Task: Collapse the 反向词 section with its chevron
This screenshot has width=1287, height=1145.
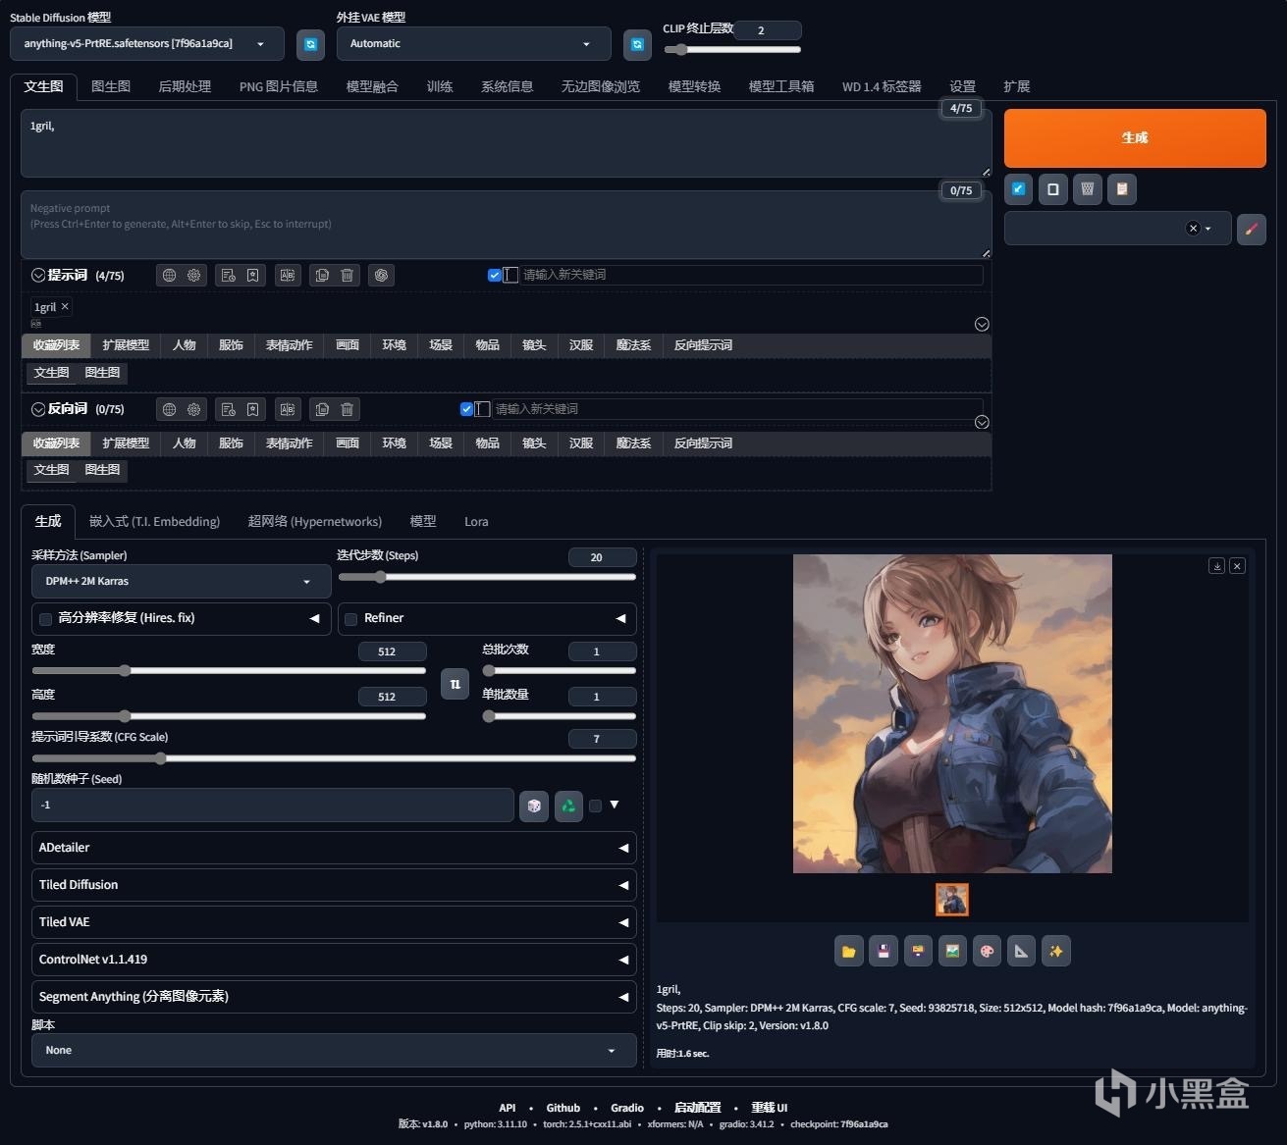Action: (x=38, y=409)
